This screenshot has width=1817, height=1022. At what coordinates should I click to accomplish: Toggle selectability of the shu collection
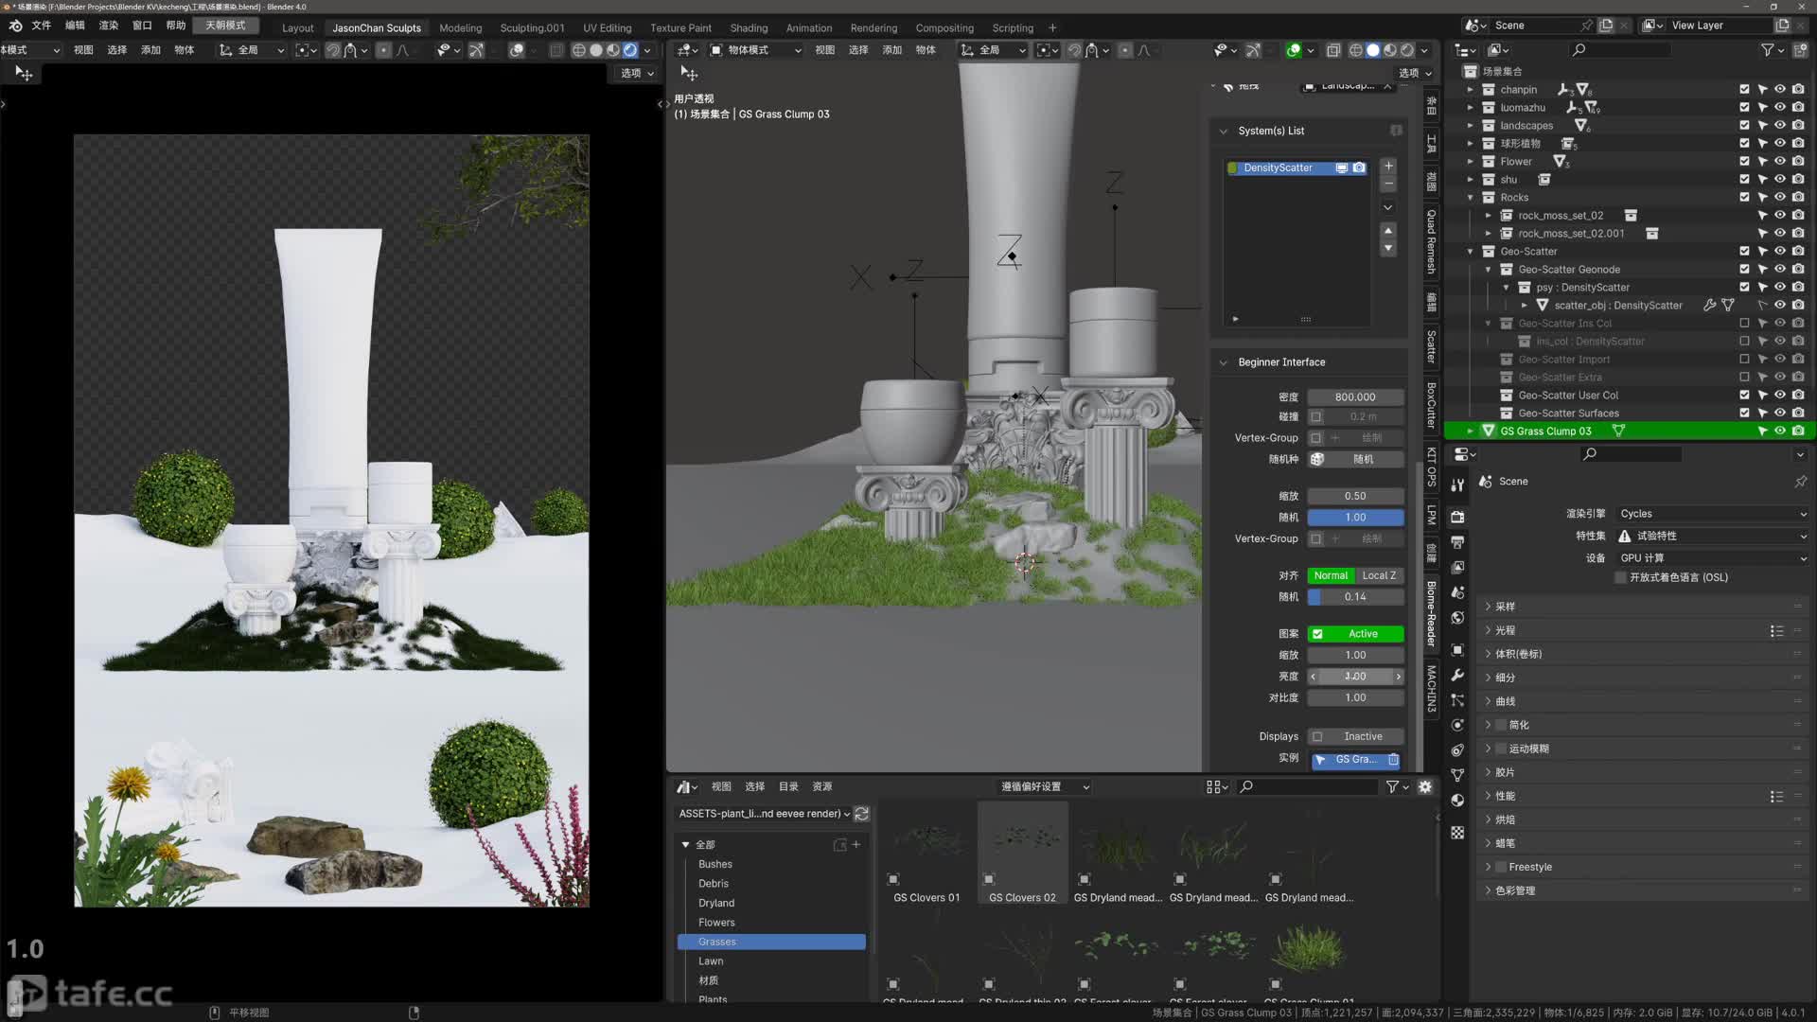(1762, 179)
